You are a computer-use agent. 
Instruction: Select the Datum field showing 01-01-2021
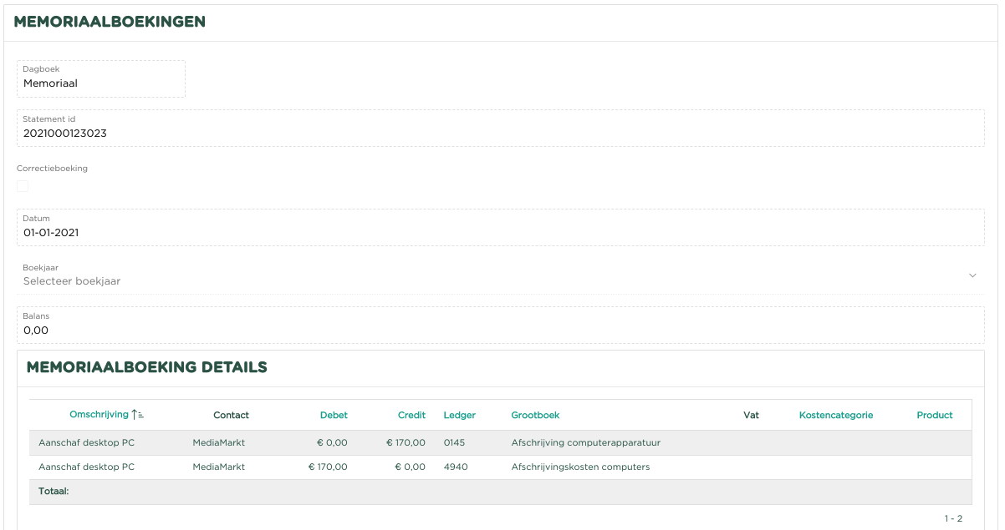[x=500, y=233]
